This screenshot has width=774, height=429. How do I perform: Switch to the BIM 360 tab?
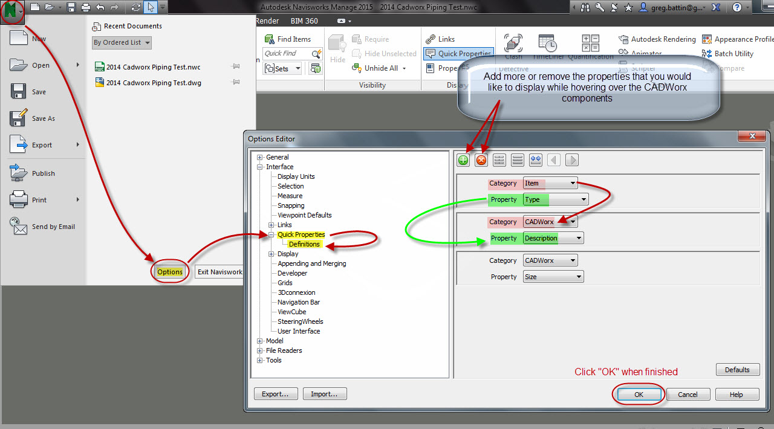point(304,21)
